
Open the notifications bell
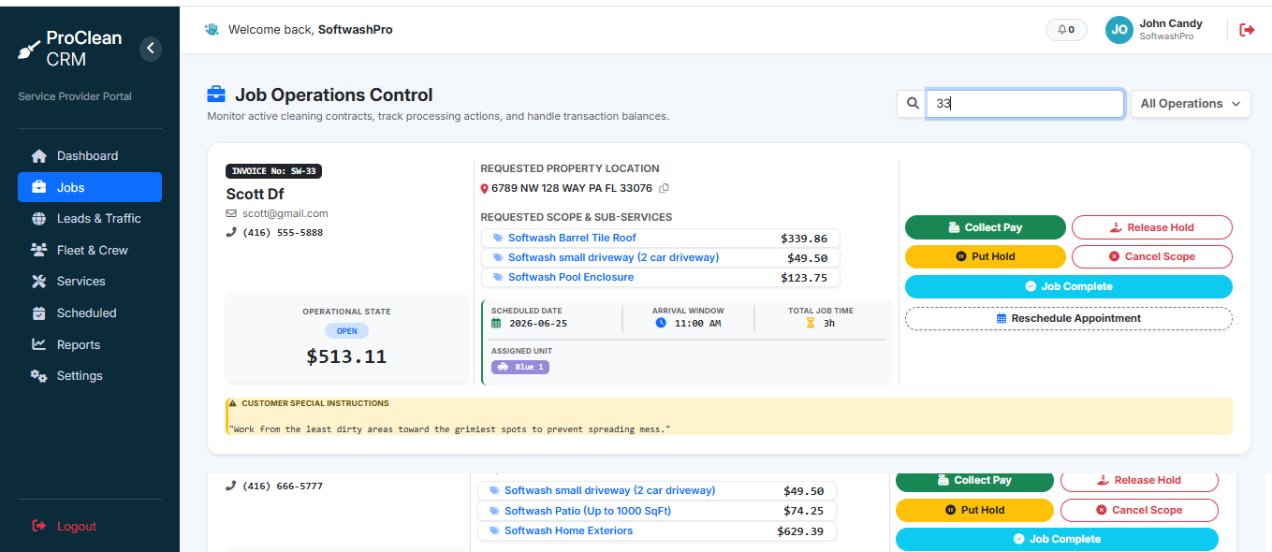pyautogui.click(x=1066, y=30)
